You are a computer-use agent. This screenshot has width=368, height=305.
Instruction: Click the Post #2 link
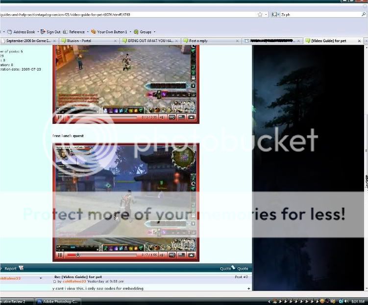241,277
